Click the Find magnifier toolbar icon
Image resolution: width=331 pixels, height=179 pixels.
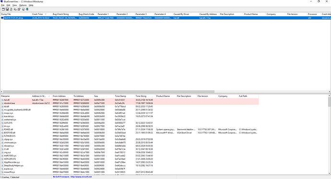tap(23, 9)
